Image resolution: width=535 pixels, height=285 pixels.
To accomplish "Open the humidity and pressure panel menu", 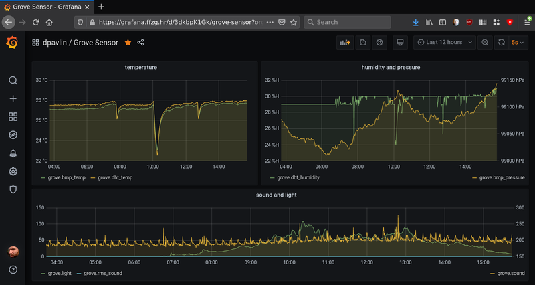I will tap(391, 68).
